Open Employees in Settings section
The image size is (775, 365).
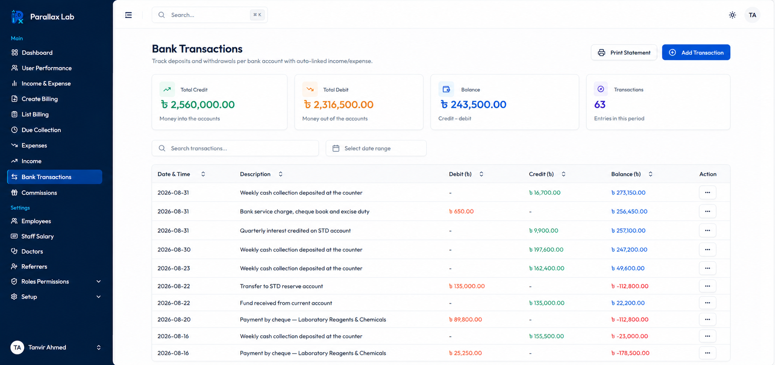click(x=55, y=221)
